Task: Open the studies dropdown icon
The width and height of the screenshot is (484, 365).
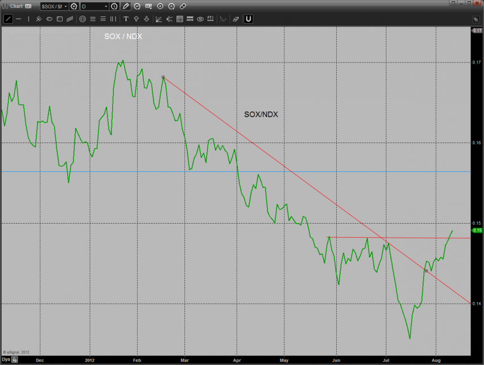Action: [137, 6]
